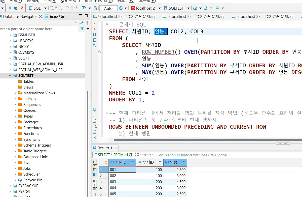302x197 pixels.
Task: Click the 커밋 commit button
Action: click(56, 8)
